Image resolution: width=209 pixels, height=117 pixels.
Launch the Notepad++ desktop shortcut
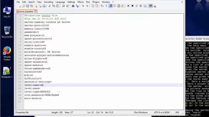tap(7, 72)
